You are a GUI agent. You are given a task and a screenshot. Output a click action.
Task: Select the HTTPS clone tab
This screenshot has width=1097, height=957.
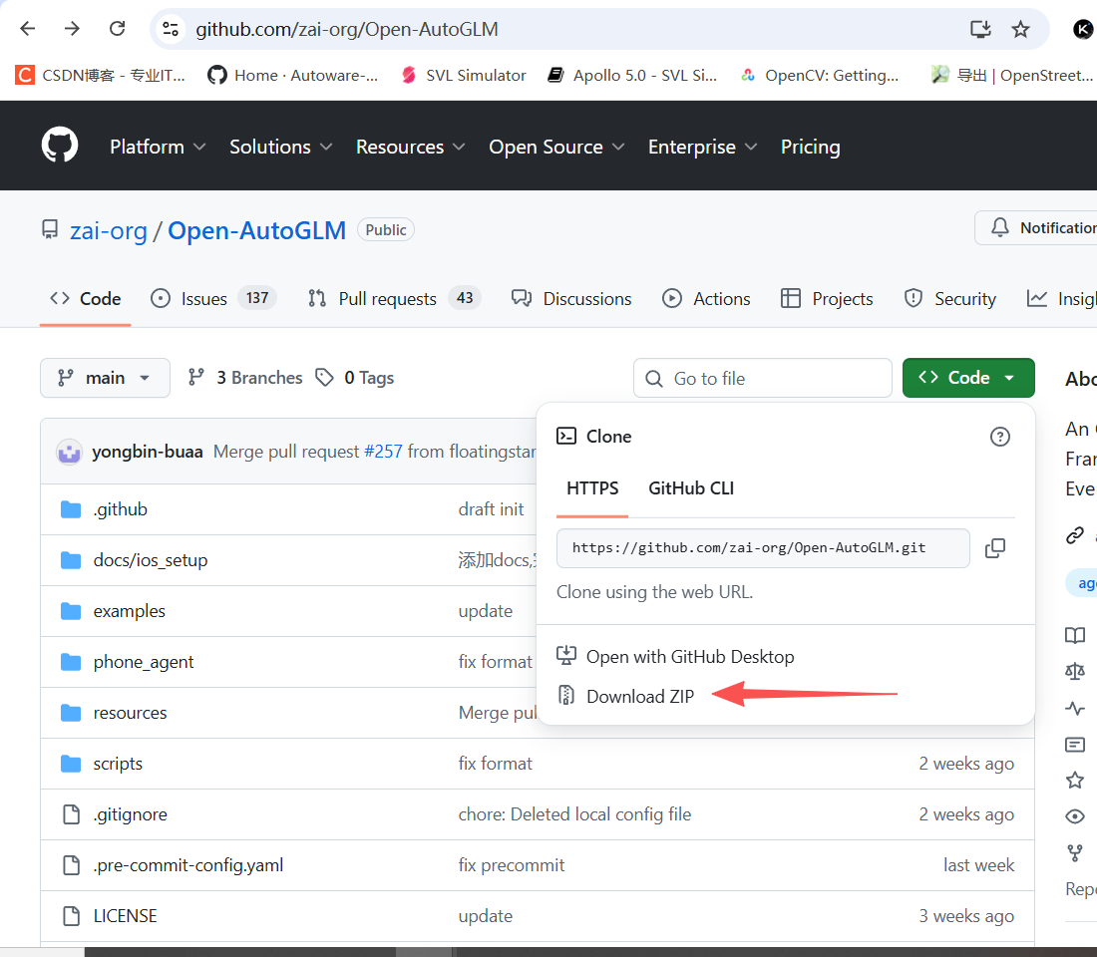coord(592,488)
